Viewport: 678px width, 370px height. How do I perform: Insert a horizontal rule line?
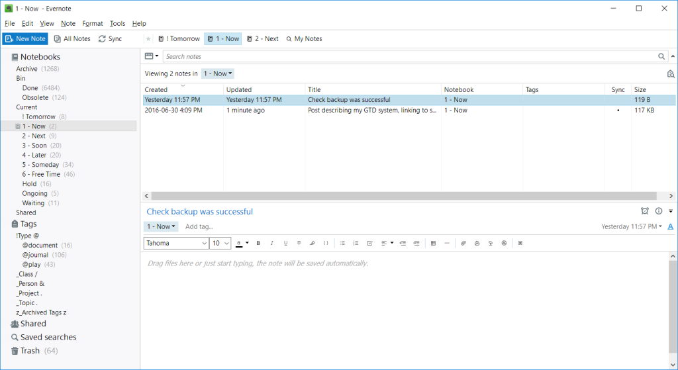[447, 243]
